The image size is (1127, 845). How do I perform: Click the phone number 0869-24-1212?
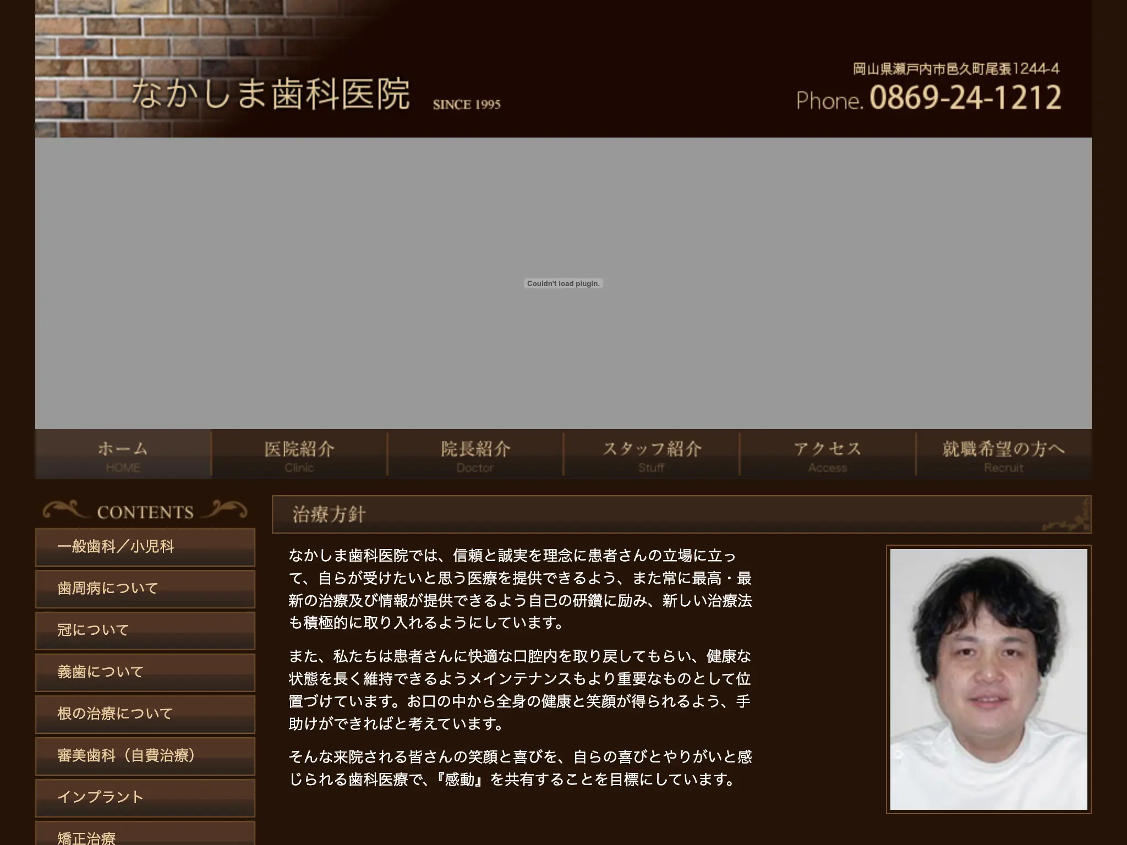click(965, 98)
